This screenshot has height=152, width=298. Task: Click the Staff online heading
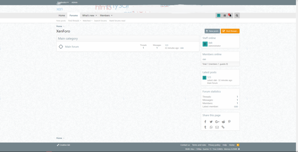[x=209, y=38]
